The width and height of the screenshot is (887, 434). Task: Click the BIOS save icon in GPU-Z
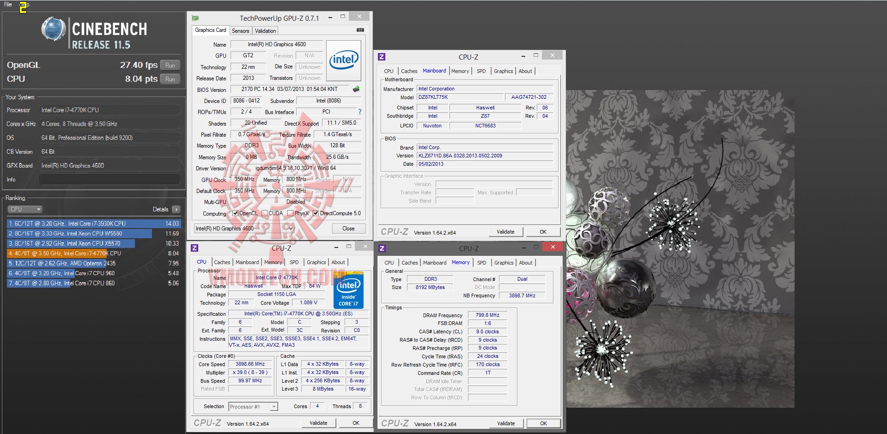[356, 89]
